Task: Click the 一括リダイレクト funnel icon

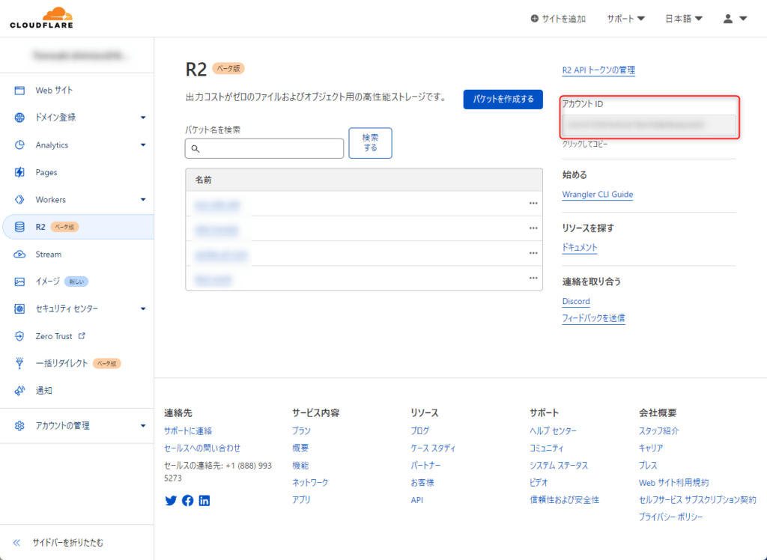Action: (x=19, y=363)
